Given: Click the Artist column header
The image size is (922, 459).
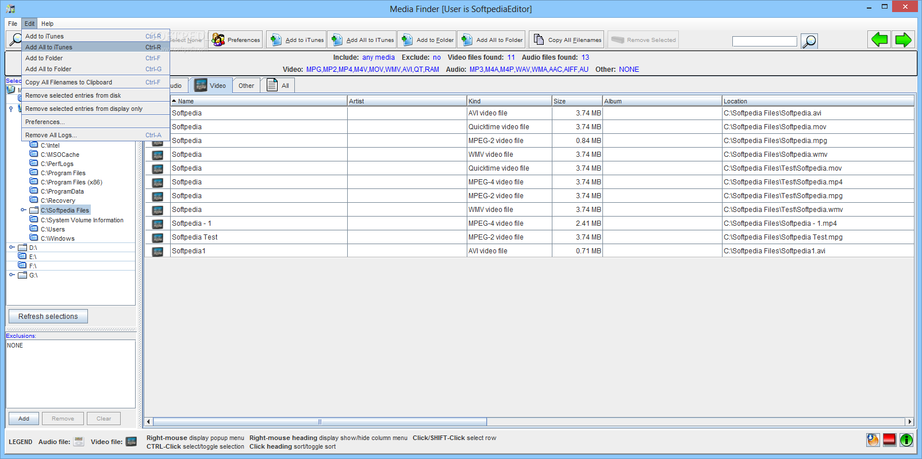Looking at the screenshot, I should [x=407, y=101].
